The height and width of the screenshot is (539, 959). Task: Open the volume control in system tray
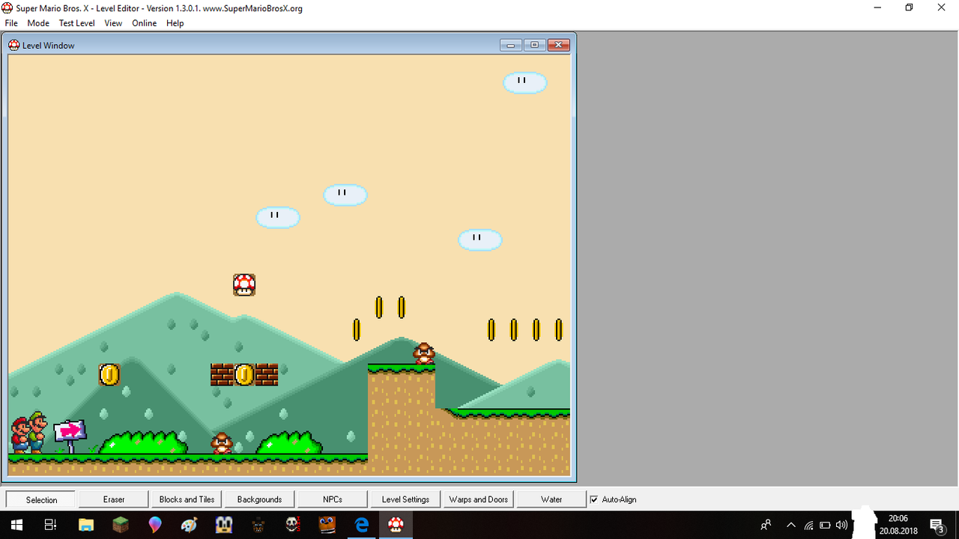tap(842, 525)
